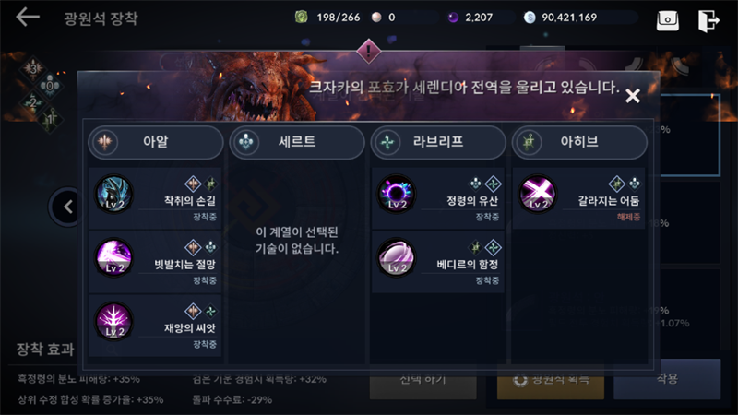Toggle the 해제중 status of 갈라지는 어둠
Image resolution: width=738 pixels, height=415 pixels.
click(628, 217)
